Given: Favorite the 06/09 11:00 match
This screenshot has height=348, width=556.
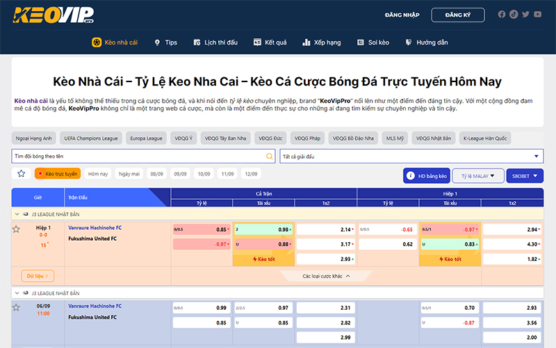Looking at the screenshot, I should click(16, 307).
